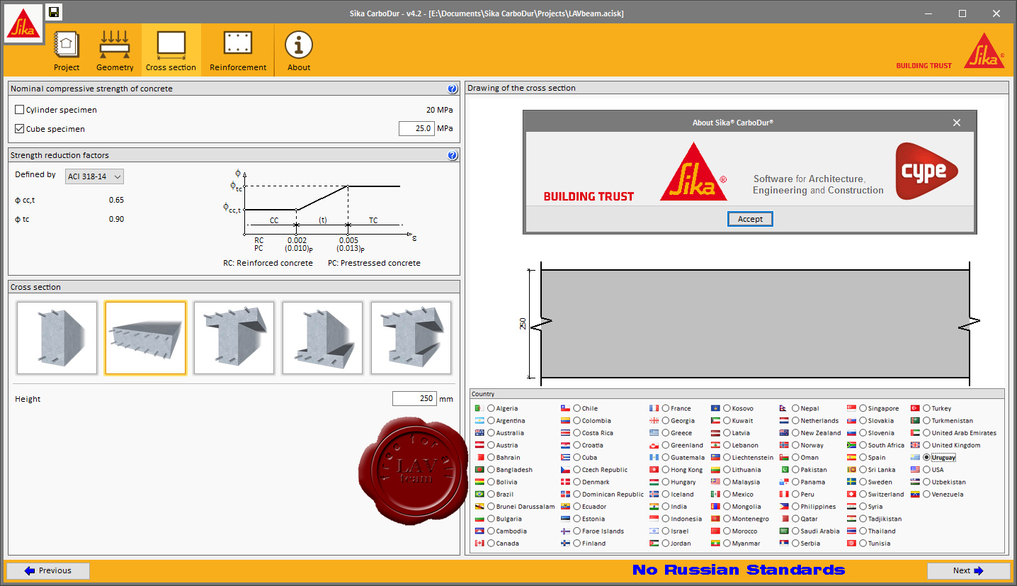Click the φ cc,t value 0.65
Viewport: 1017px width, 586px height.
pyautogui.click(x=116, y=200)
